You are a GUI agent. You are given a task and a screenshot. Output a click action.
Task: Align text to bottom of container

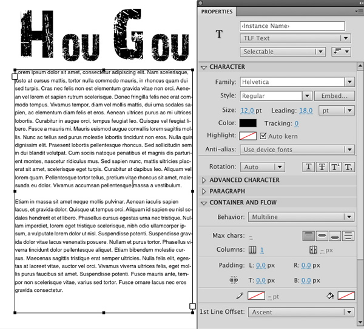(x=335, y=236)
